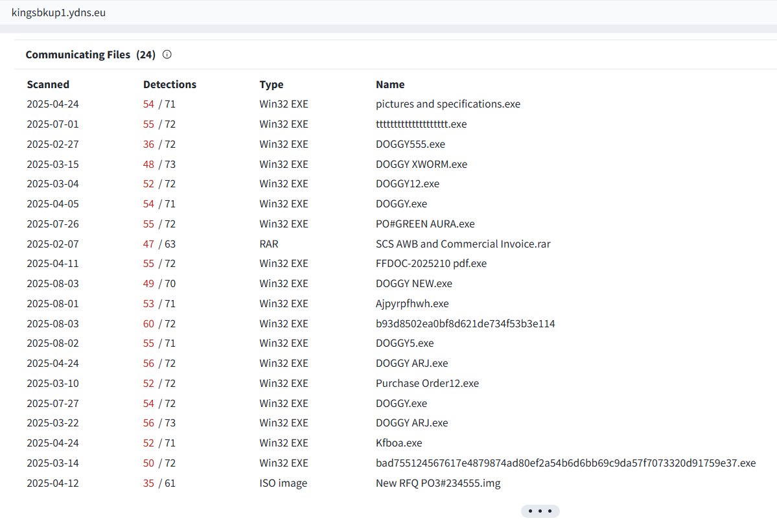Click the 50 / 72 detection count
Image resolution: width=777 pixels, height=523 pixels.
pos(159,463)
